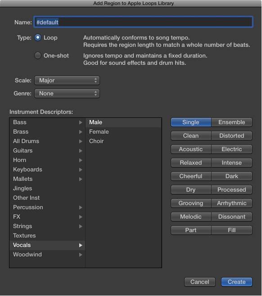Expand the Percussion category arrow
This screenshot has width=262, height=296.
(81, 207)
